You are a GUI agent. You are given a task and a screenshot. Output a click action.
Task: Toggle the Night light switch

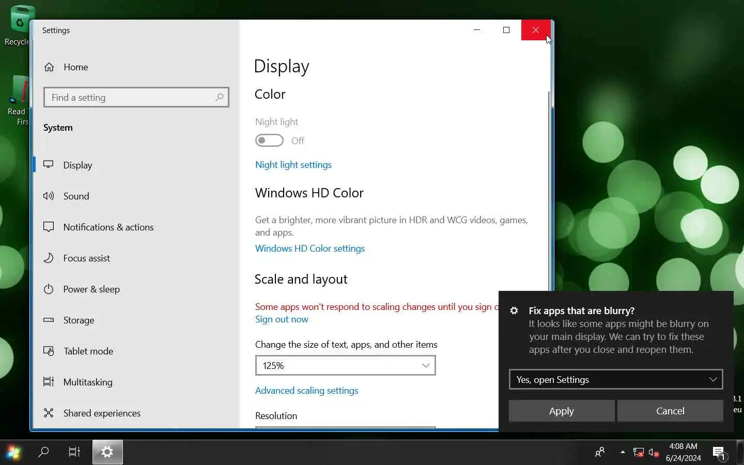point(269,141)
